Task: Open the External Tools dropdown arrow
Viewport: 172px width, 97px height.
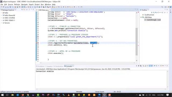Action: pyautogui.click(x=50, y=7)
